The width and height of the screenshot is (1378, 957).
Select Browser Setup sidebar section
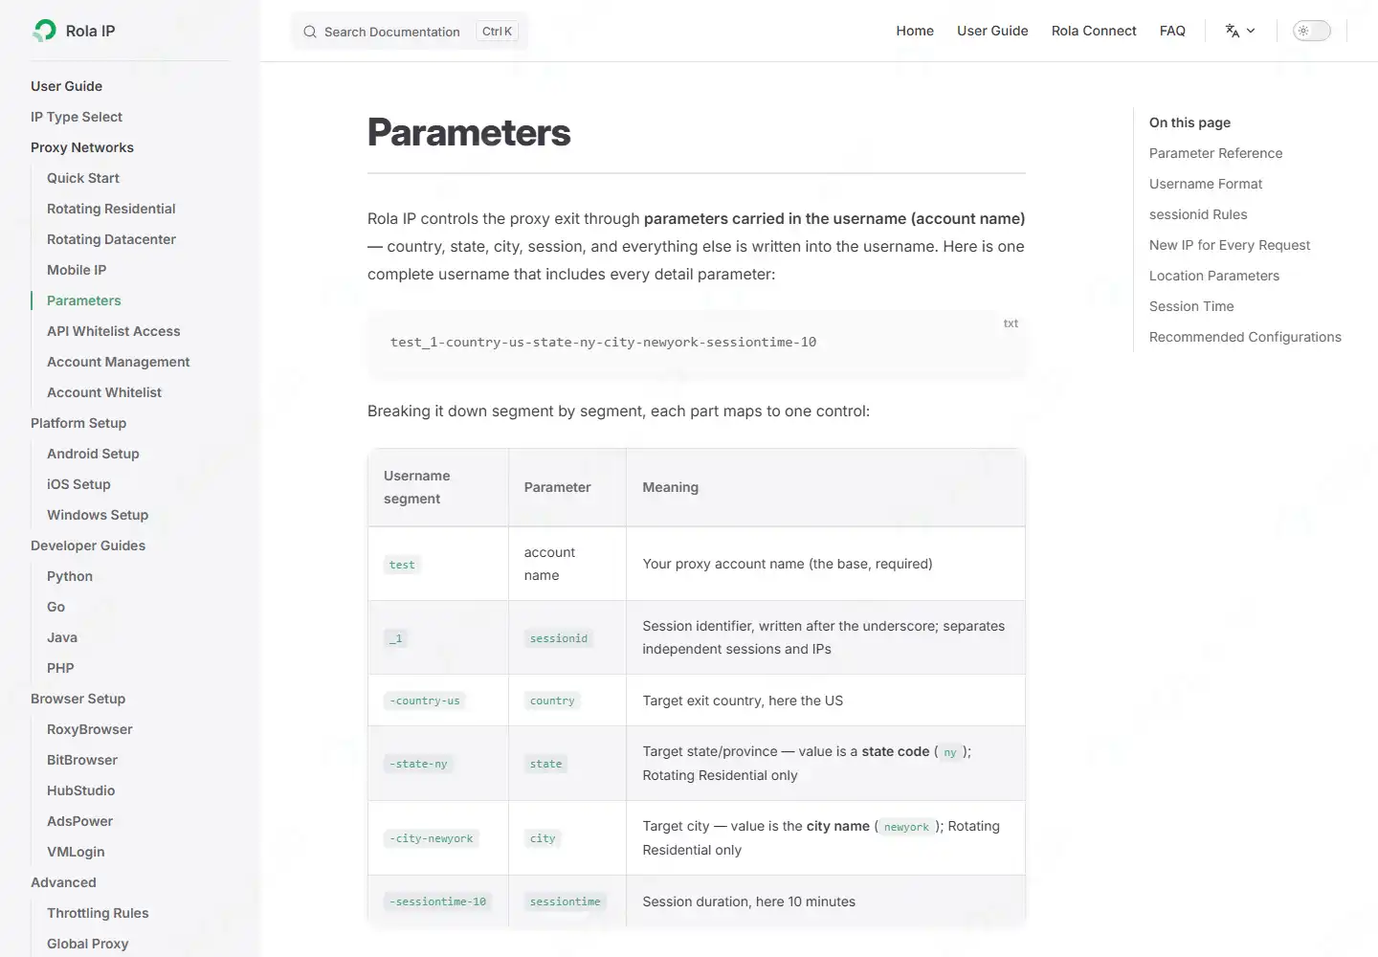[x=78, y=699]
